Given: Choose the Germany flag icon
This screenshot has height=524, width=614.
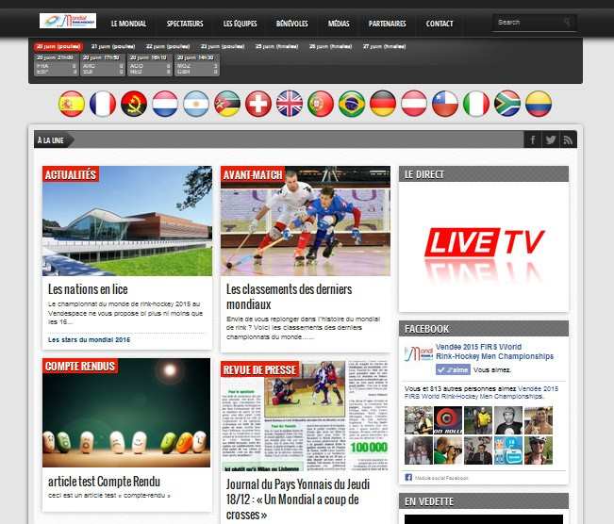Looking at the screenshot, I should (383, 104).
